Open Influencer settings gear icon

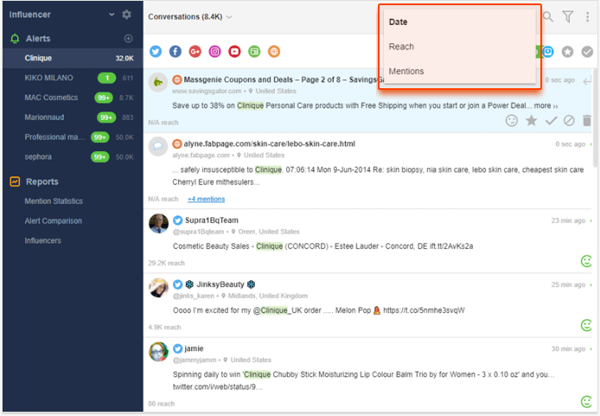[x=127, y=15]
